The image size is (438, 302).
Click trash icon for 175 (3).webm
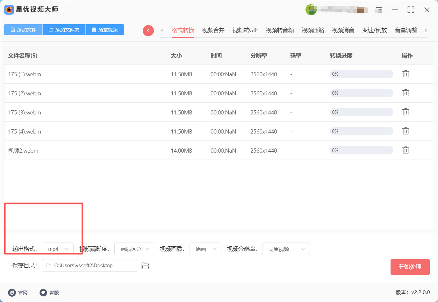(405, 112)
